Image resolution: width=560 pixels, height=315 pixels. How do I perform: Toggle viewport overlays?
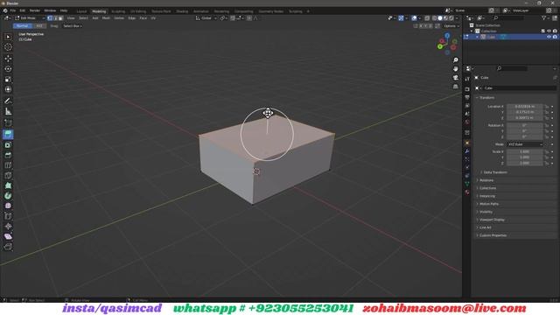coord(414,17)
